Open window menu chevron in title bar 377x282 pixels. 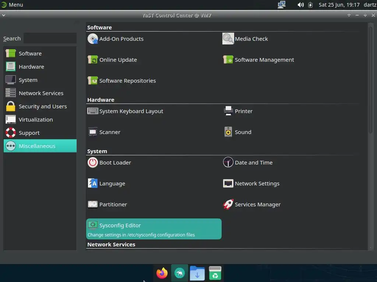pyautogui.click(x=4, y=15)
